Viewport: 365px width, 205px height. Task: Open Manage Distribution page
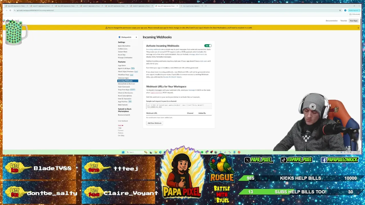pos(125,58)
